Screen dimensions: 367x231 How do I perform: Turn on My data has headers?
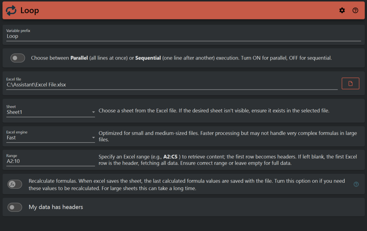(x=15, y=207)
